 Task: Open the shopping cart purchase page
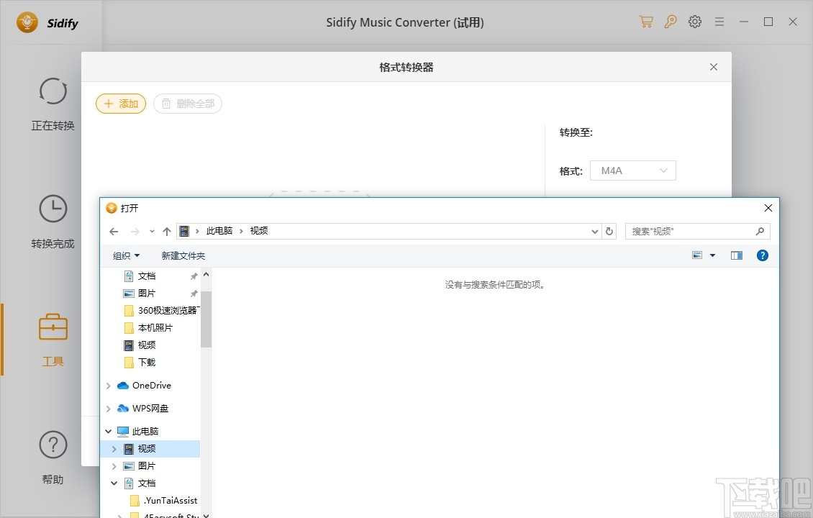pyautogui.click(x=646, y=22)
